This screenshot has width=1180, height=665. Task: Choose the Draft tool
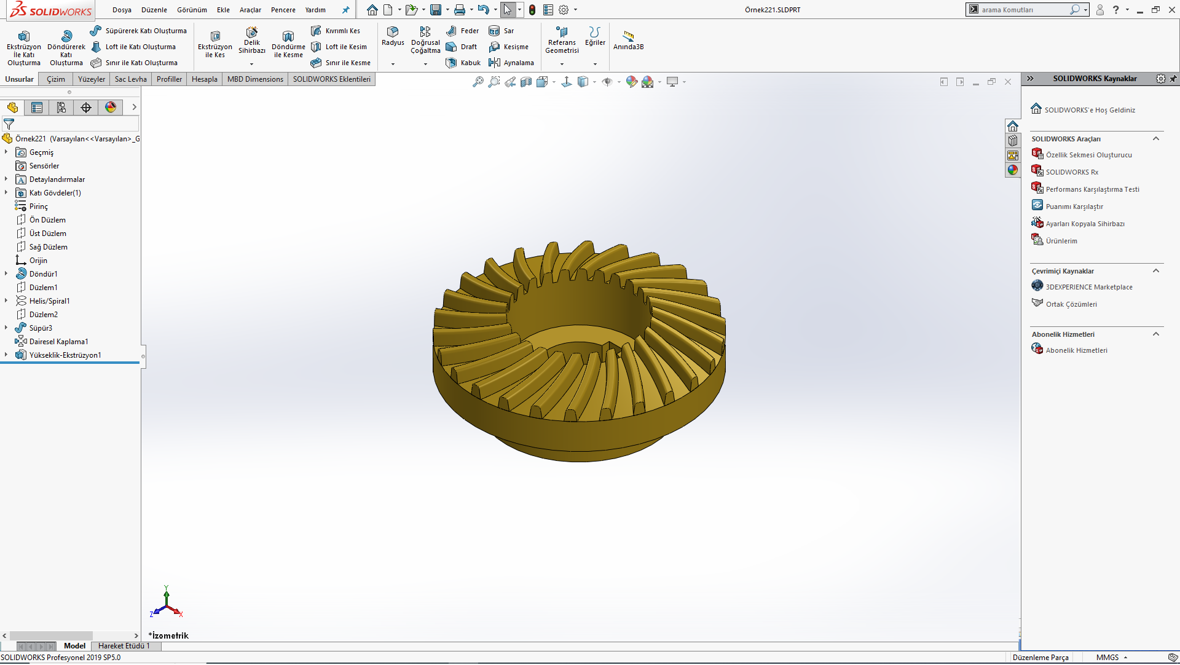coord(462,47)
